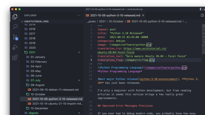Click line number 9 in gutter
Image resolution: width=205 pixels, height=115 pixels.
pos(91,60)
